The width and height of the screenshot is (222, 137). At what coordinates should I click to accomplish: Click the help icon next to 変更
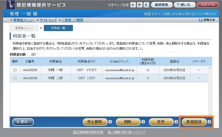coord(176,122)
